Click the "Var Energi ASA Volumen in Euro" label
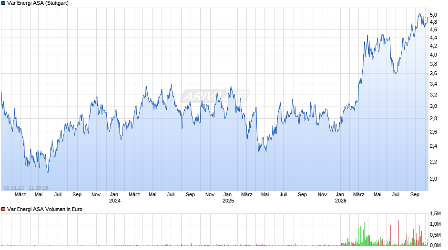The height and width of the screenshot is (250, 448). coord(45,209)
